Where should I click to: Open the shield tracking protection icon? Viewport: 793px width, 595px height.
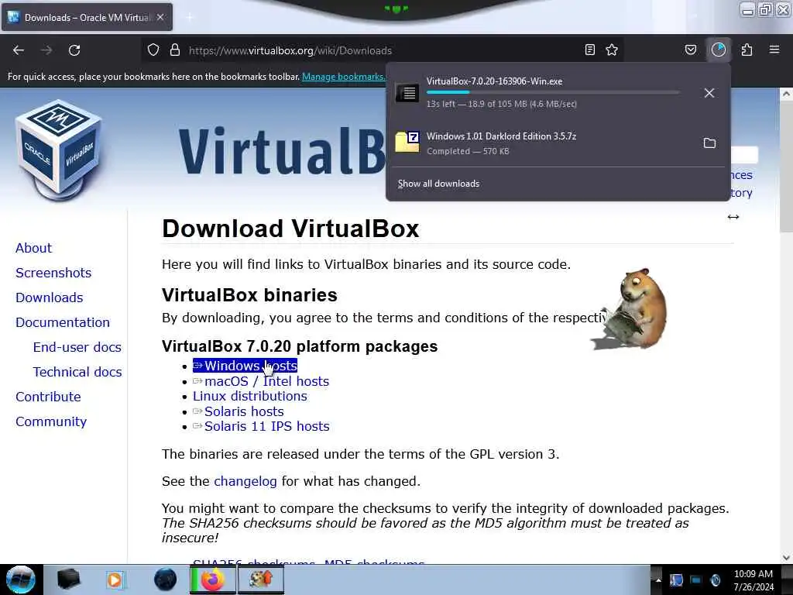(153, 50)
